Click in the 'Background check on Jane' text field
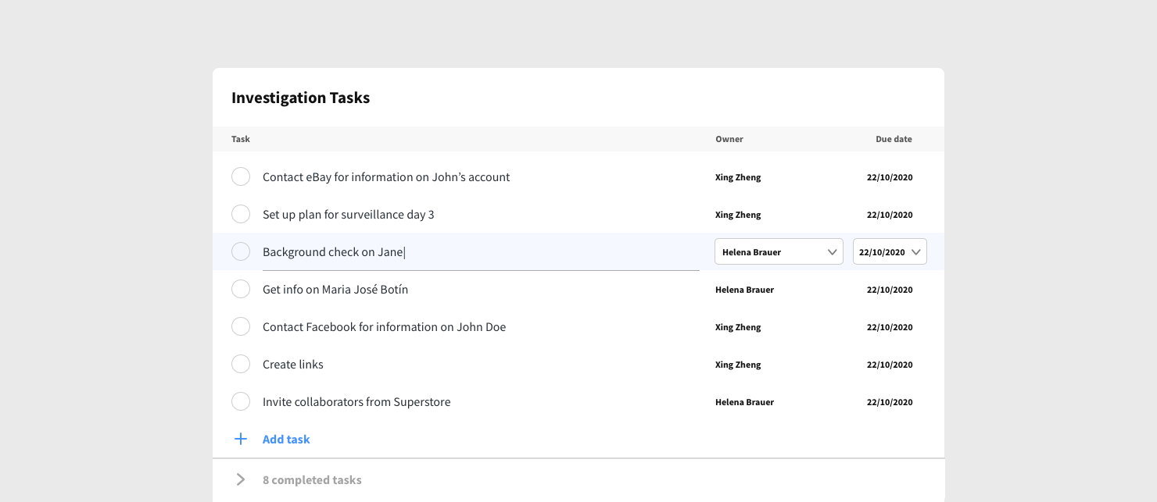Screen dimensions: 1157x502 481,252
